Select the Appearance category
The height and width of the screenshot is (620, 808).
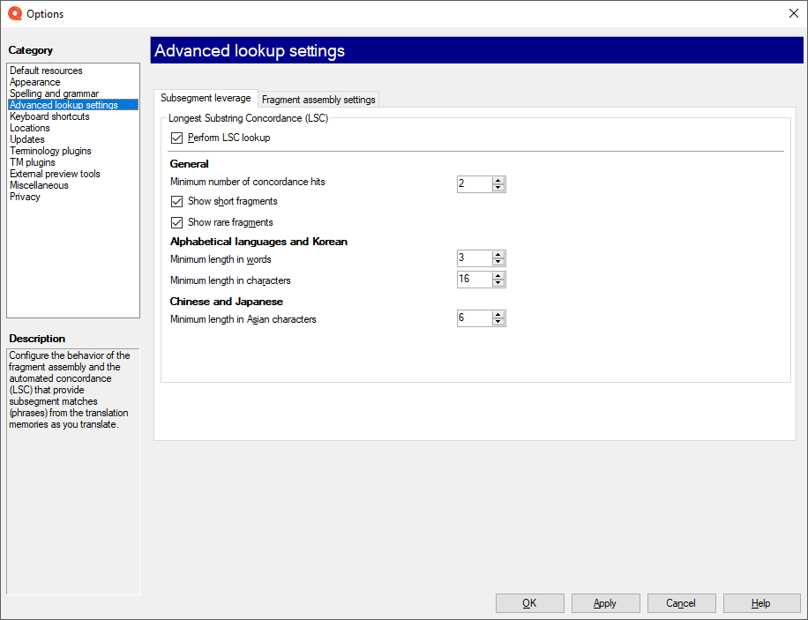34,81
